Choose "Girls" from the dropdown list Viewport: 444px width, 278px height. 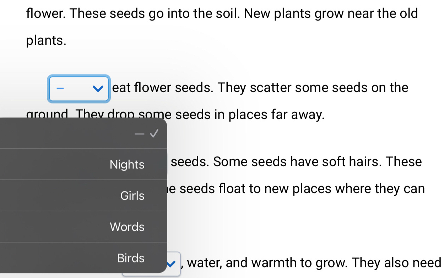132,195
